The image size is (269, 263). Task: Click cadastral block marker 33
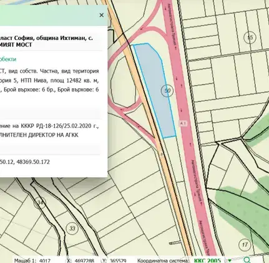point(72,228)
